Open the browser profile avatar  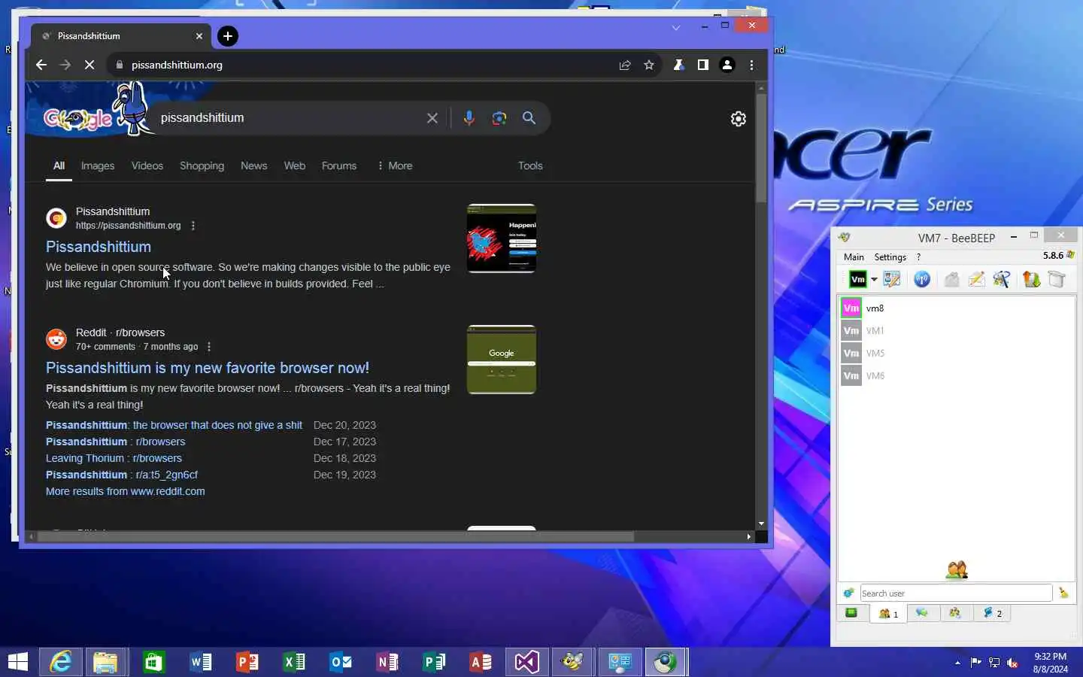tap(727, 65)
